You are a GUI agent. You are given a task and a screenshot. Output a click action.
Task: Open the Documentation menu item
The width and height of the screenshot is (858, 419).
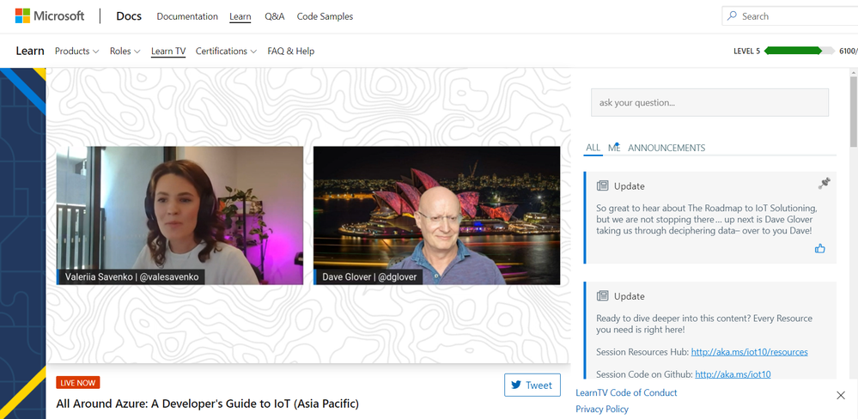187,16
